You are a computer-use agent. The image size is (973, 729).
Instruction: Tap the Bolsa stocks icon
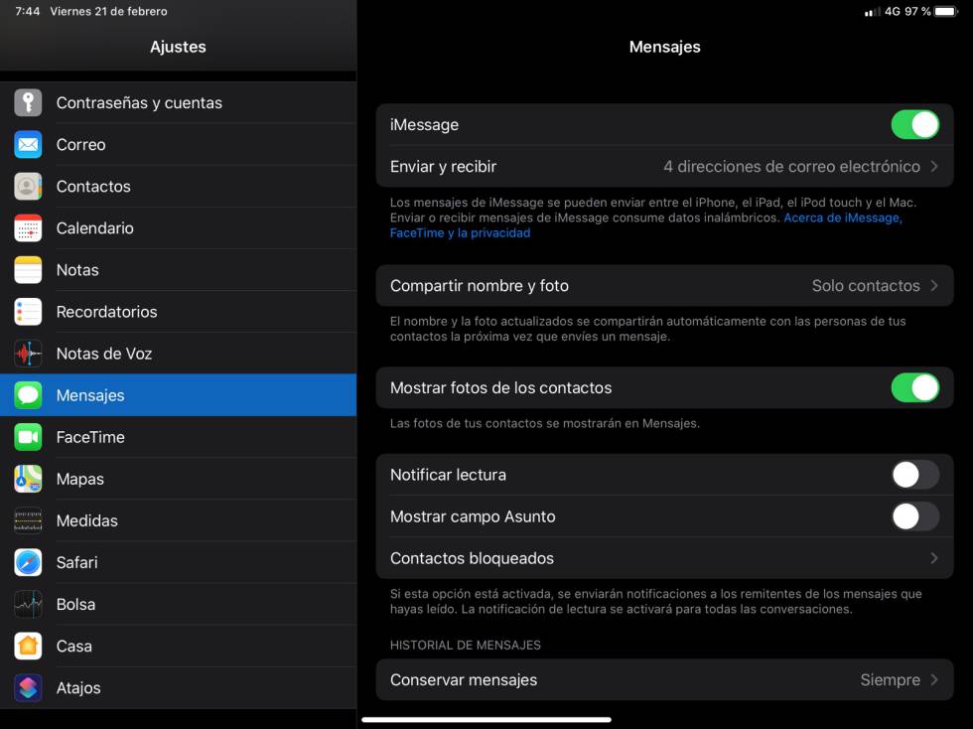(28, 604)
